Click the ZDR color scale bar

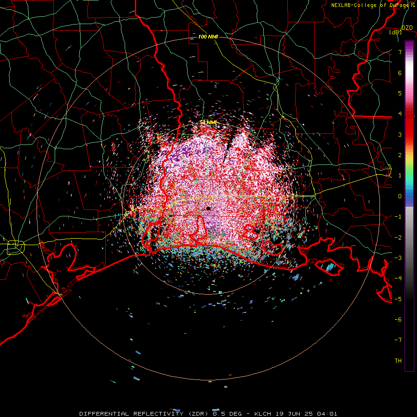coord(409,206)
